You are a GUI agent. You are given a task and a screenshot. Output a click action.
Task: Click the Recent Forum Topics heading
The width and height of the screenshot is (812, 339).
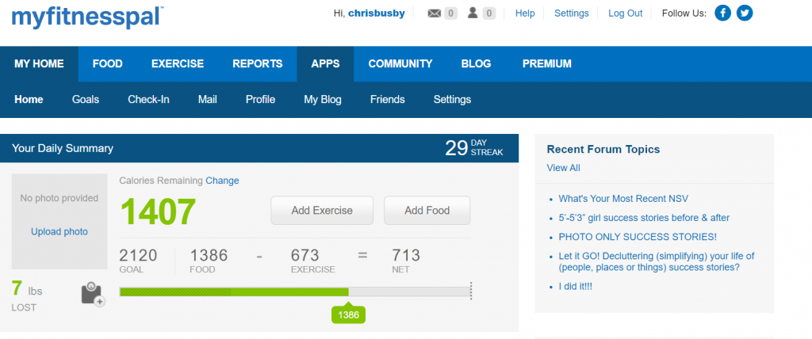pyautogui.click(x=603, y=150)
